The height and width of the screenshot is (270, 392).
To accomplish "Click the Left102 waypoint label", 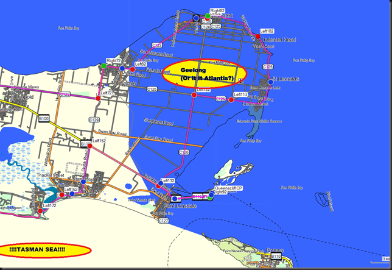I will (267, 31).
